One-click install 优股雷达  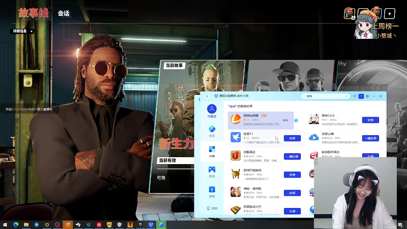tap(292, 156)
